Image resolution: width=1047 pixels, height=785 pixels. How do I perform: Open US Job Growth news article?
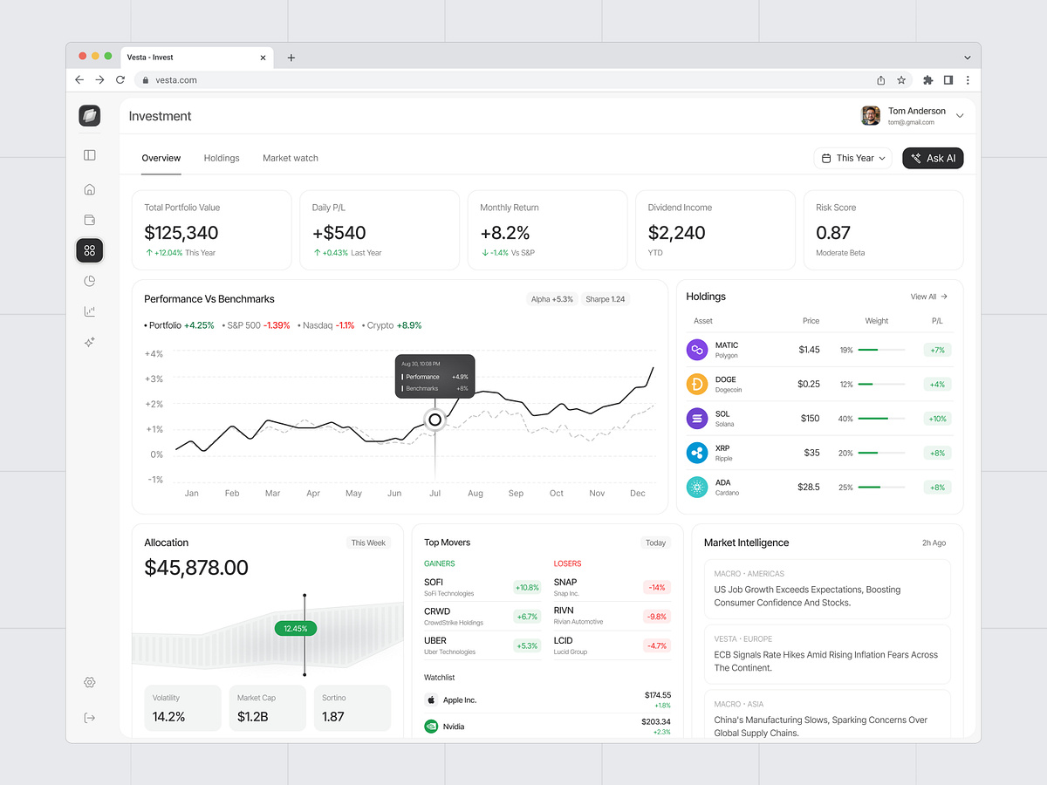pos(827,589)
